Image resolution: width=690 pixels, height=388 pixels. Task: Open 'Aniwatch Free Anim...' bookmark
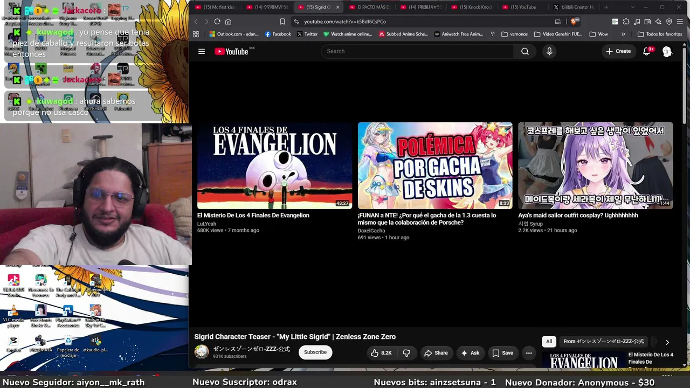pyautogui.click(x=458, y=34)
